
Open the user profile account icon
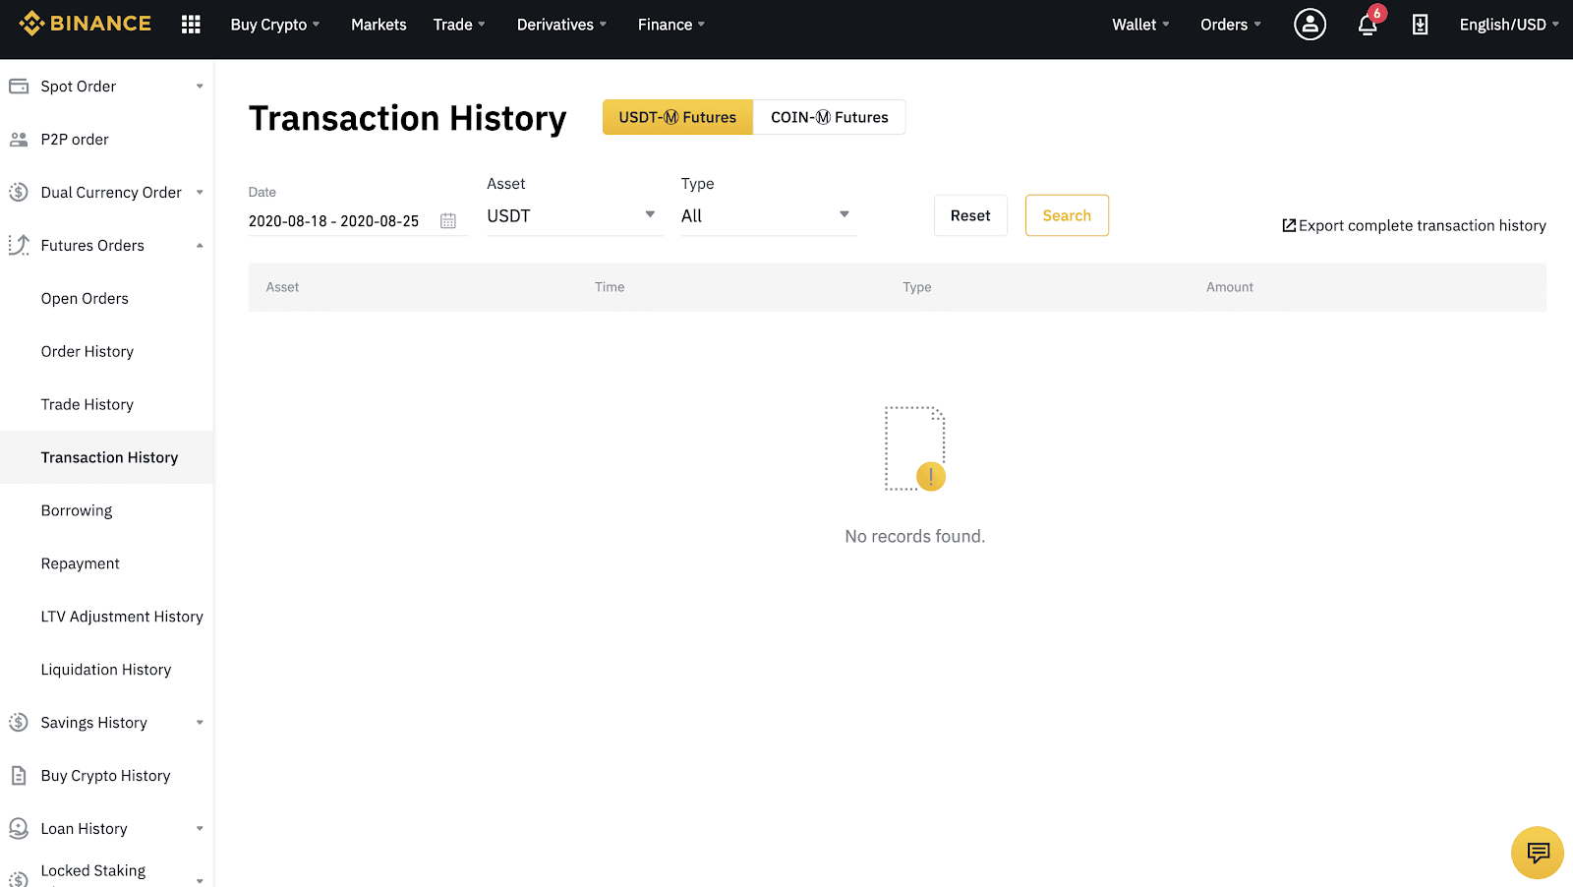point(1310,25)
